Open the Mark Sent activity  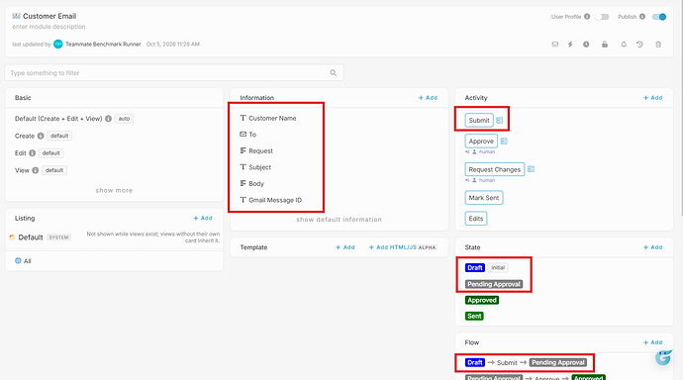[484, 198]
